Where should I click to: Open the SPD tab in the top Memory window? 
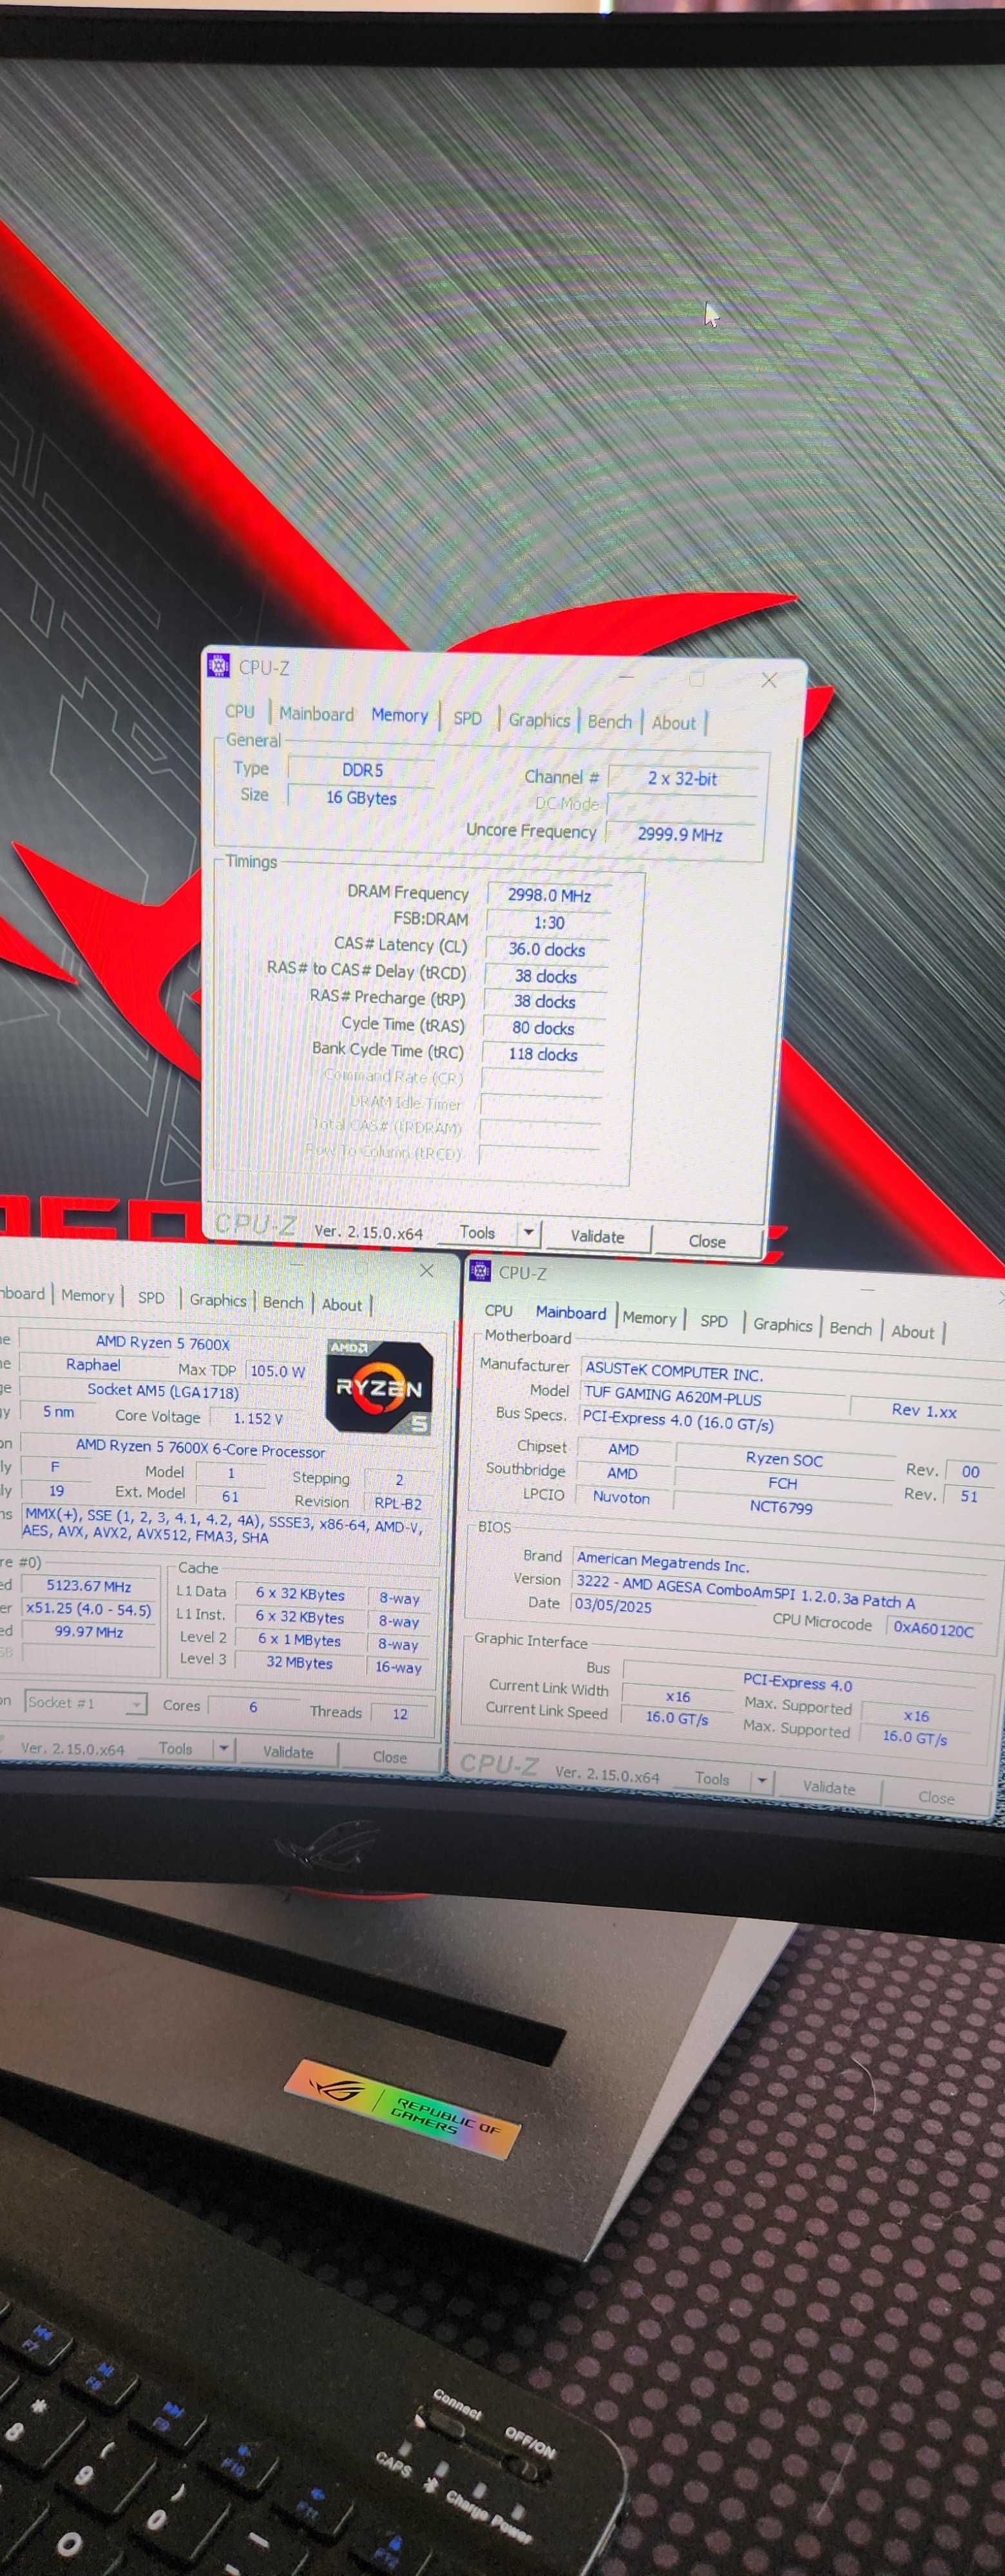pos(467,718)
